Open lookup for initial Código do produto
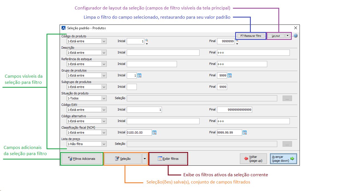Screen dimensions: 355x191 [147, 40]
